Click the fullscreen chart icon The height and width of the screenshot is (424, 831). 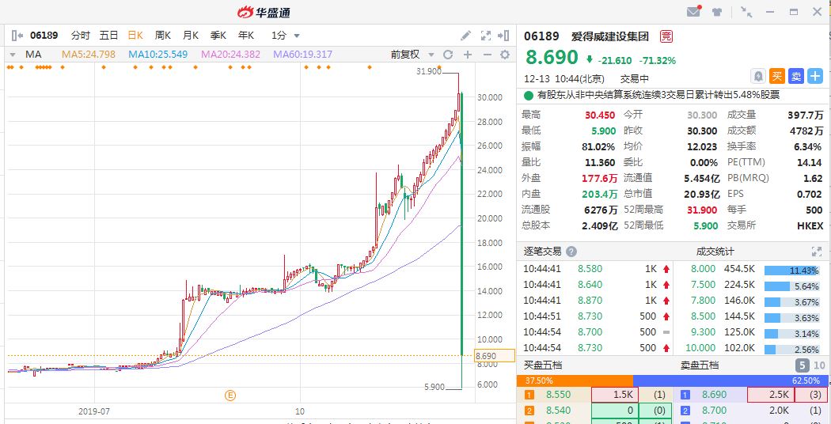click(485, 36)
